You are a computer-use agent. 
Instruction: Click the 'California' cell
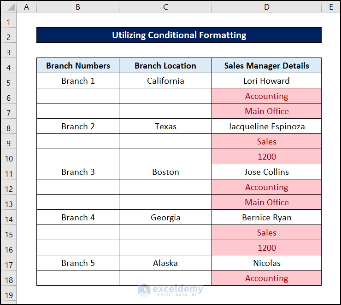pyautogui.click(x=165, y=81)
